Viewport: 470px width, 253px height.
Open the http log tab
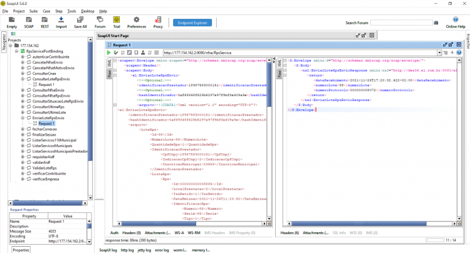[127, 250]
